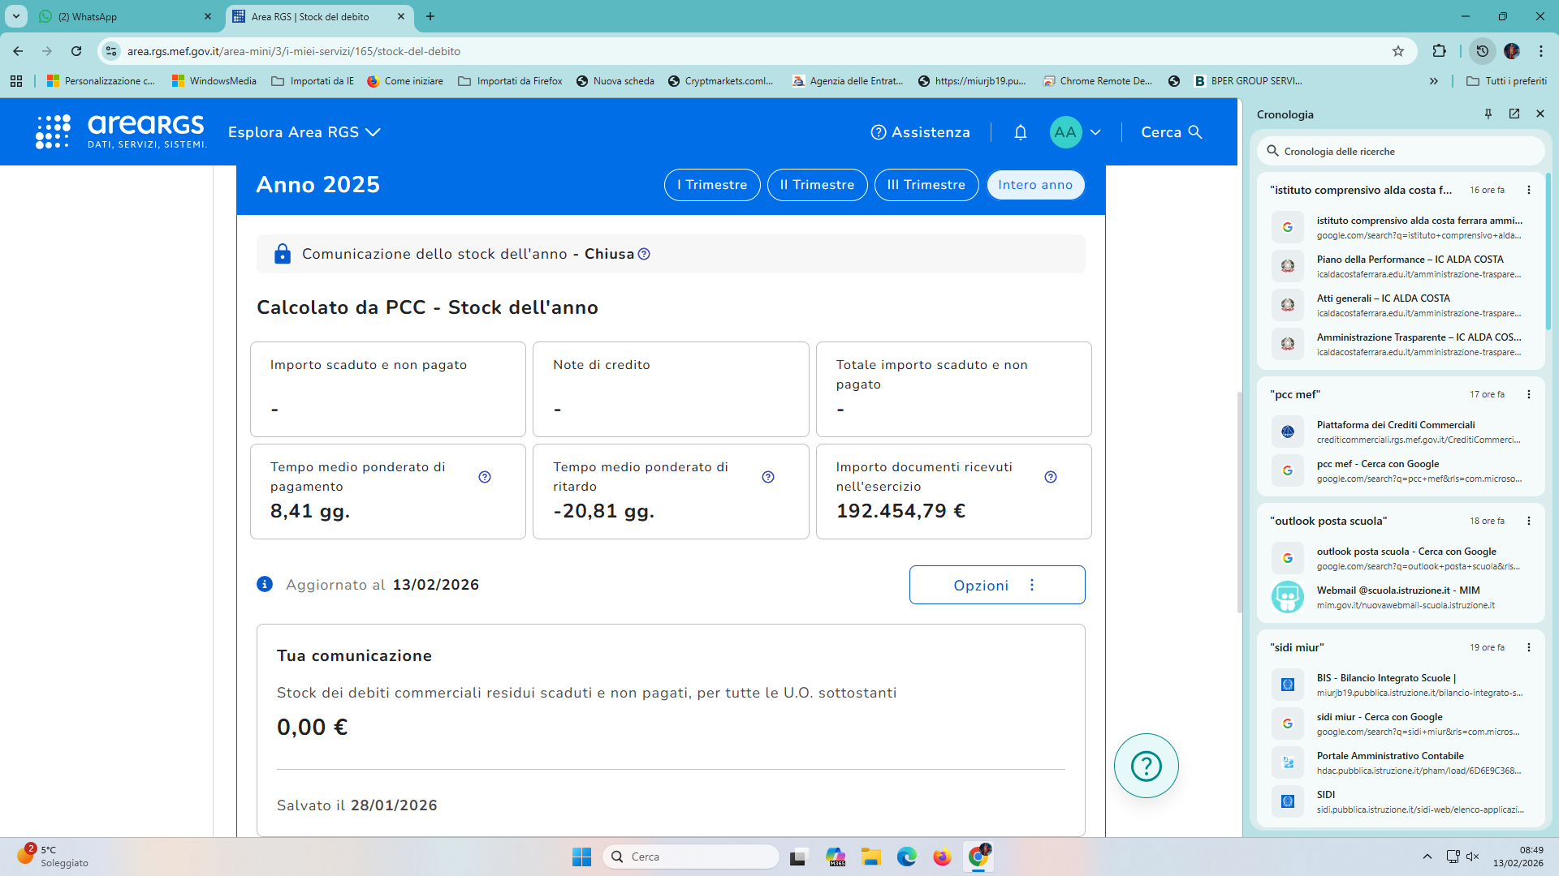Pin the Cronologia side panel
Screen dimensions: 1559x876
[x=1488, y=114]
